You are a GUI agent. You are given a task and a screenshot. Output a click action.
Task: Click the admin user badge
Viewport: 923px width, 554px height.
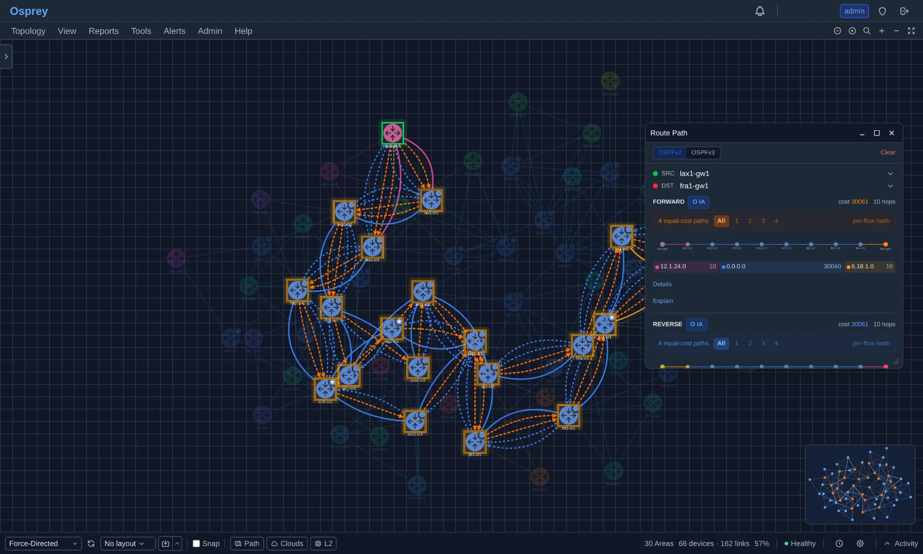coord(854,11)
